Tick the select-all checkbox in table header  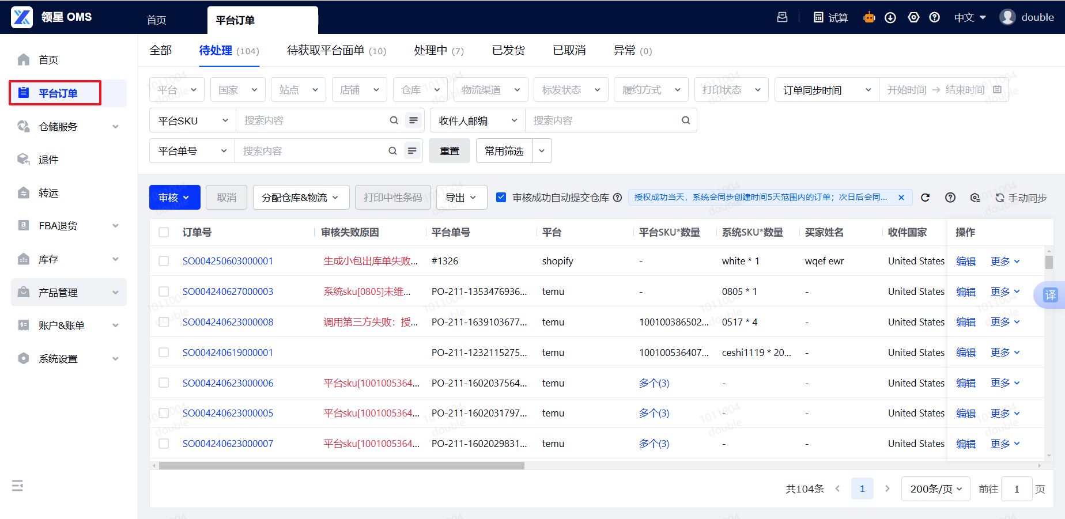coord(164,232)
